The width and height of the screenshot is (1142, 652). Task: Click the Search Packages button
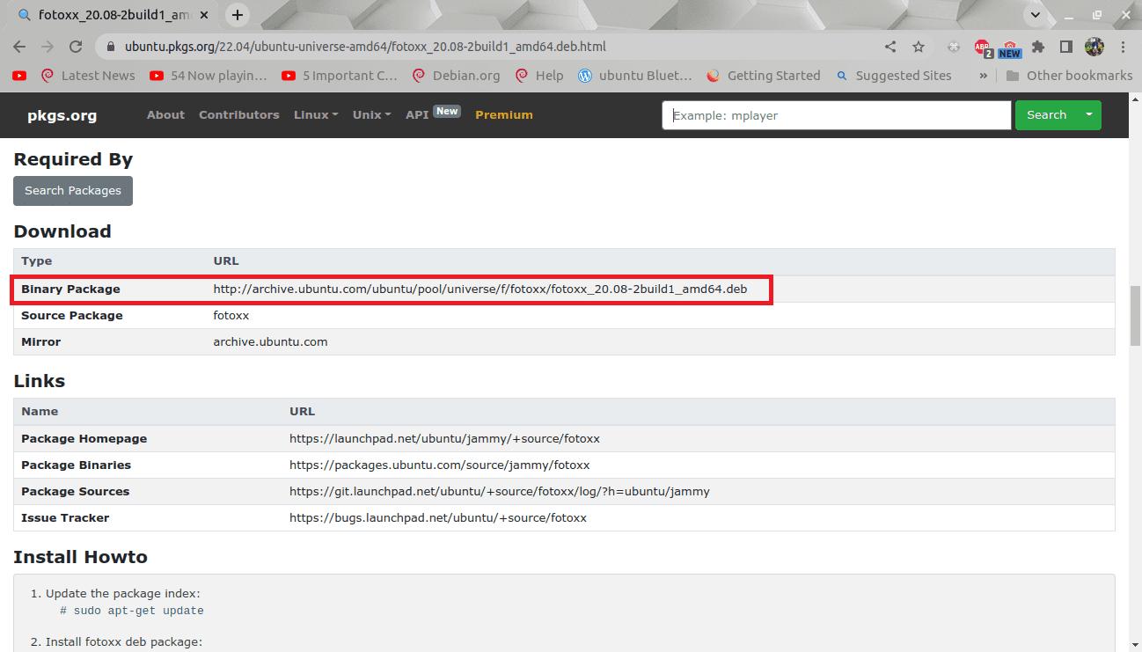click(x=72, y=190)
